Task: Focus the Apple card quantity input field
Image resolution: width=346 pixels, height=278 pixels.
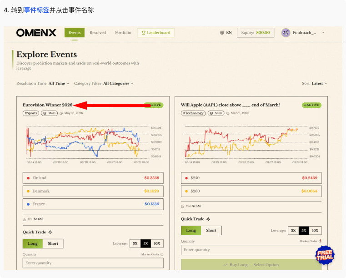Action: coord(251,250)
